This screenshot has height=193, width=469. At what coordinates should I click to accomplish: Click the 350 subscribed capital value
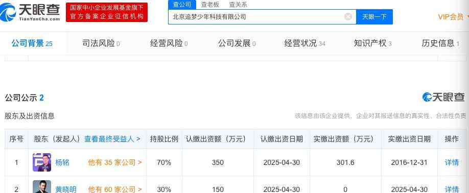click(x=218, y=162)
